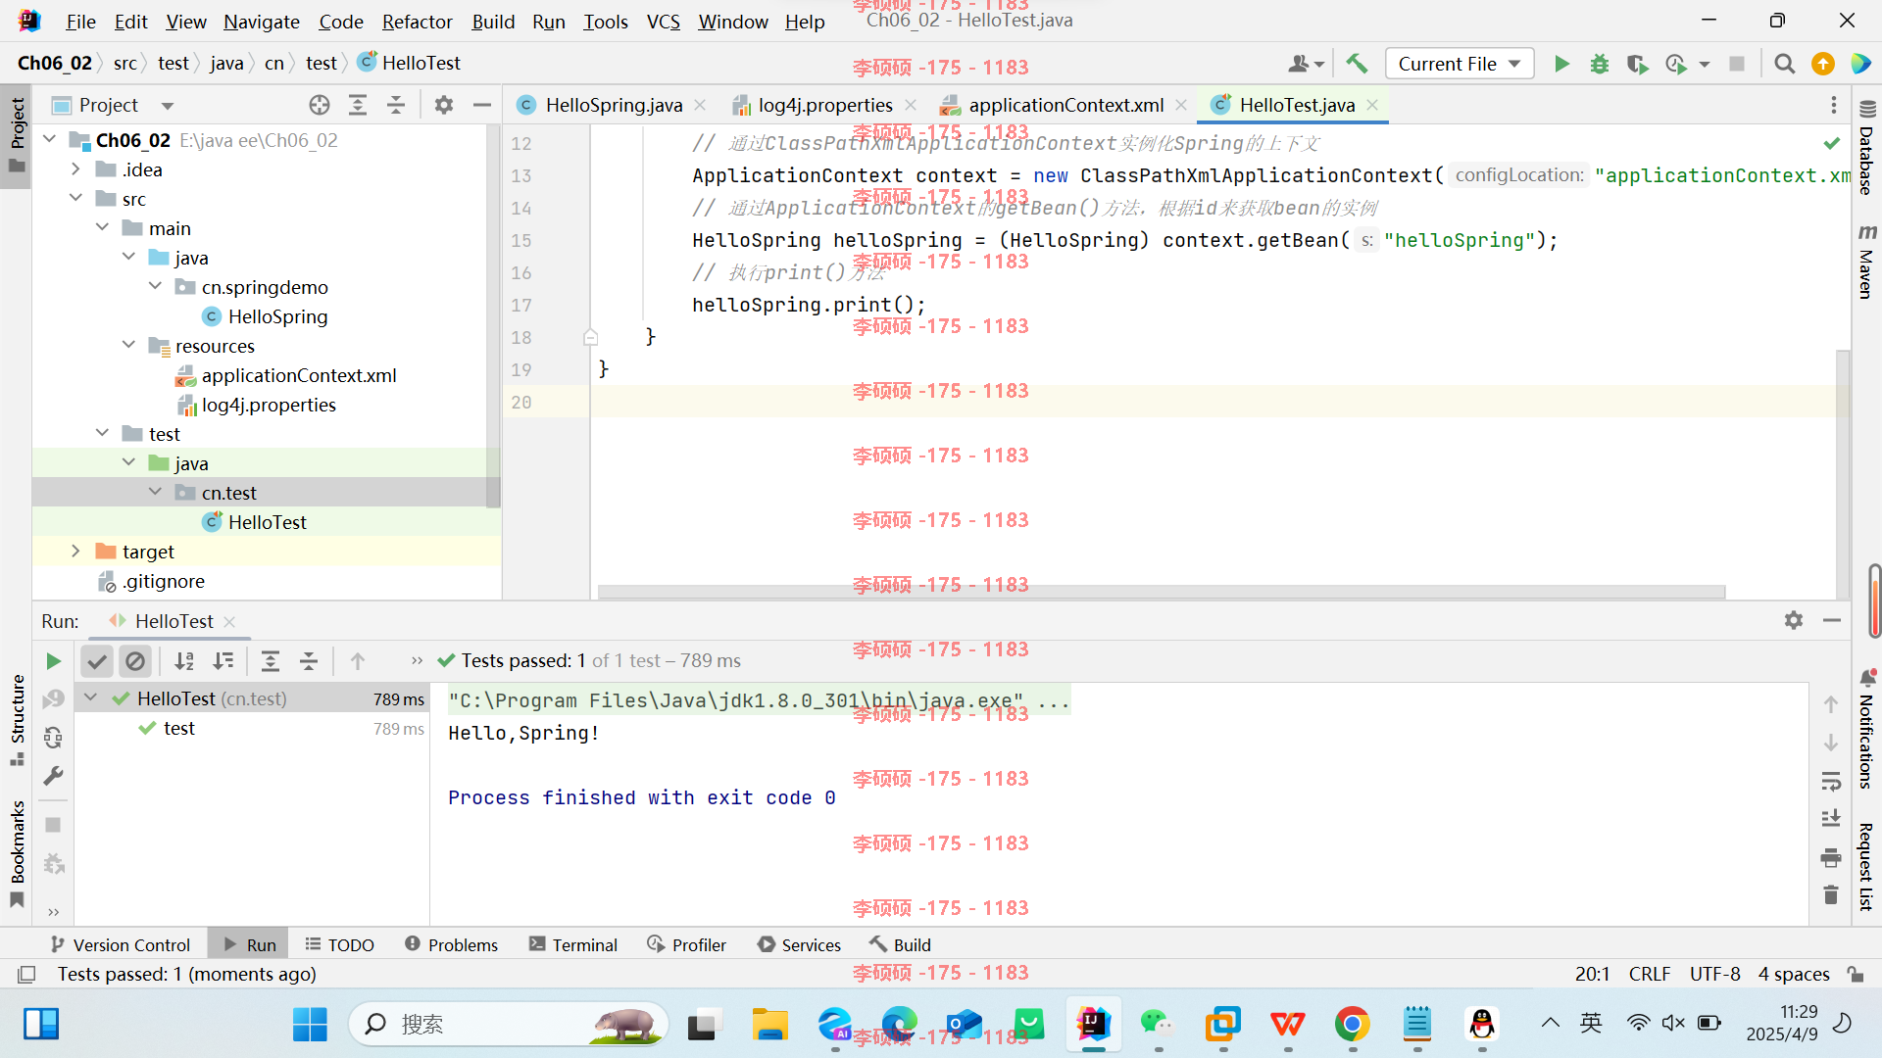This screenshot has height=1058, width=1882.
Task: Run with coverage shield icon
Action: pos(1637,64)
